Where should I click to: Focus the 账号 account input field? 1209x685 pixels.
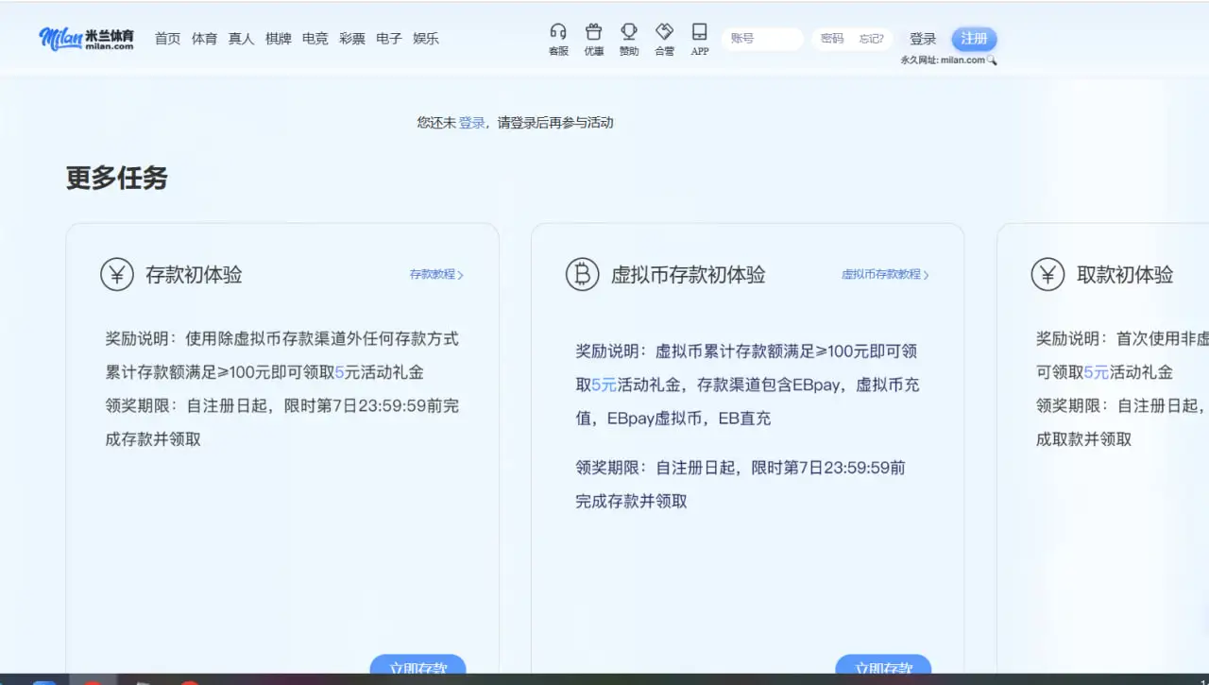(x=762, y=39)
